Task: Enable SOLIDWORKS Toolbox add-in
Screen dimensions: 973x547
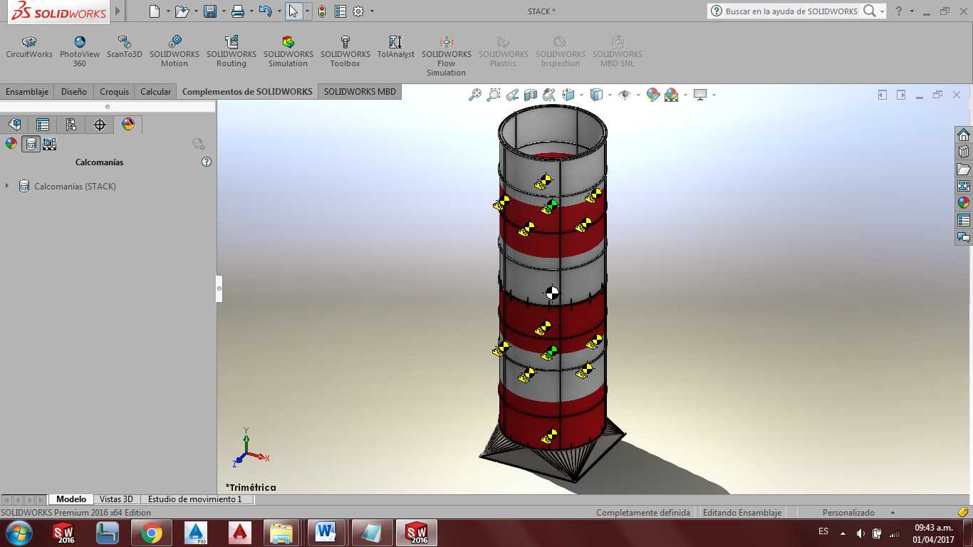Action: [345, 52]
